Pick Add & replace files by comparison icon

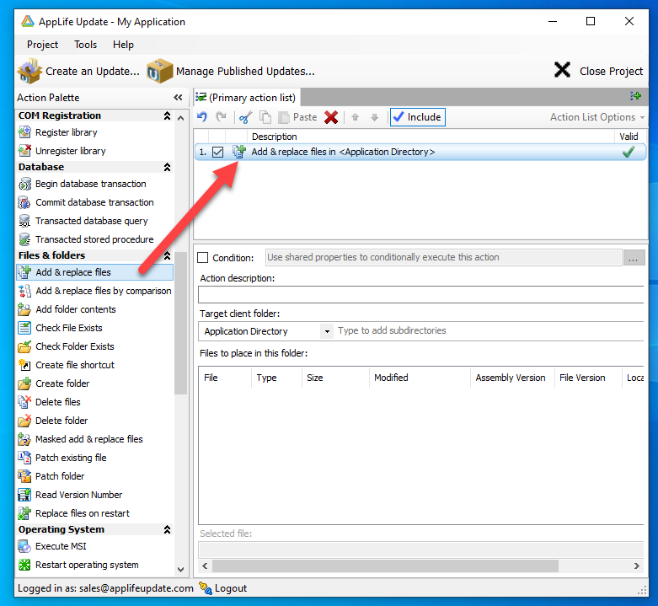click(x=24, y=291)
